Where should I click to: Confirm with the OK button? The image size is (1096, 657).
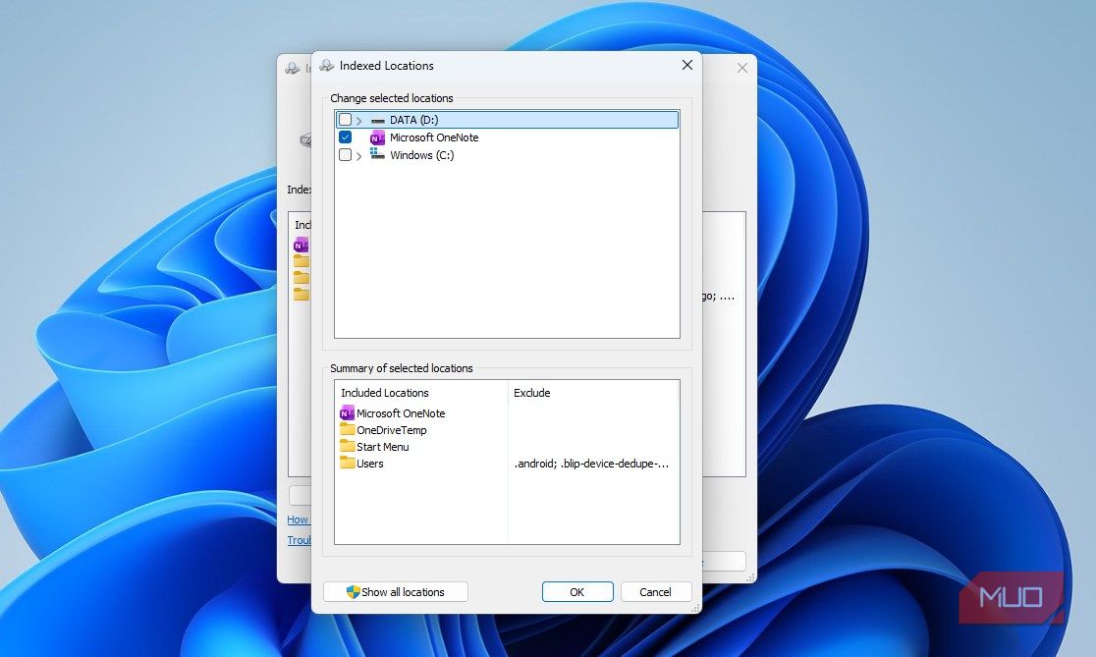(577, 592)
